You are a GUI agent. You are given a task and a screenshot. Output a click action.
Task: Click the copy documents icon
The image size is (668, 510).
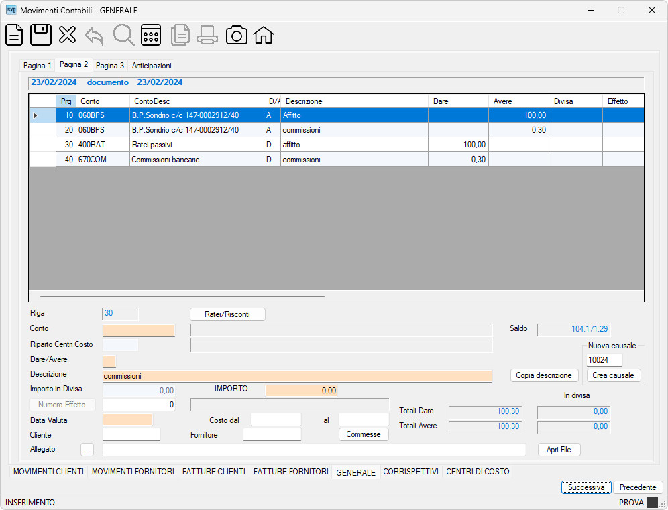[x=180, y=35]
